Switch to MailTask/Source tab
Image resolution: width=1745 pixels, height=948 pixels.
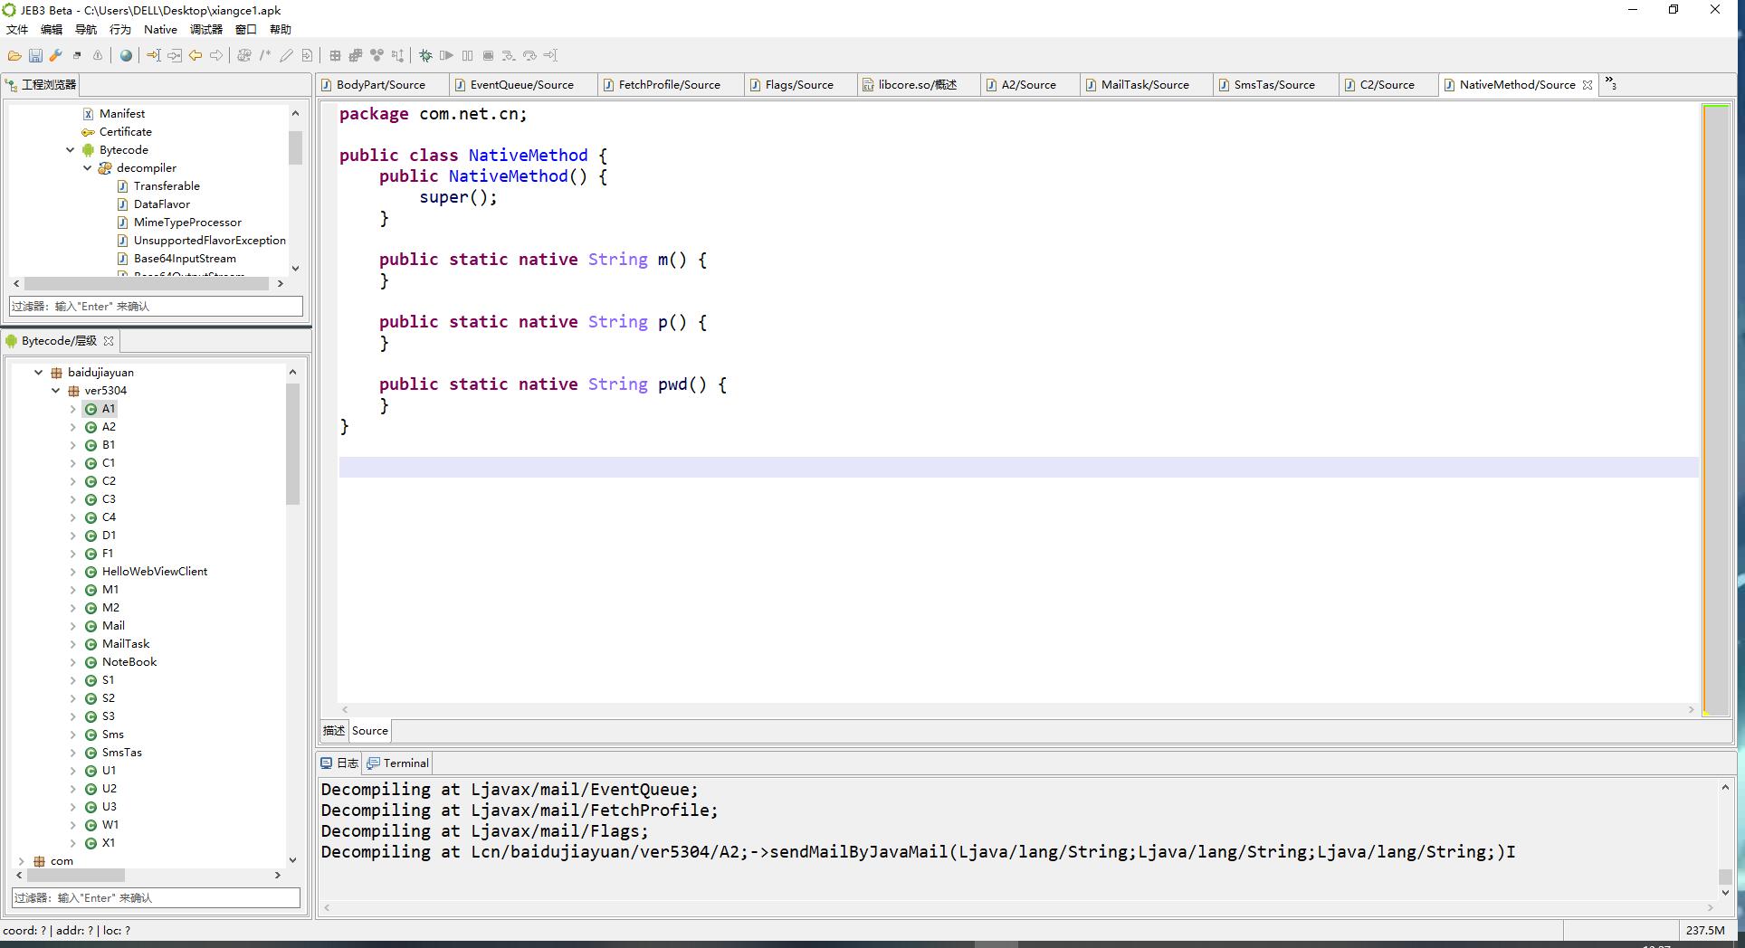[x=1145, y=85]
